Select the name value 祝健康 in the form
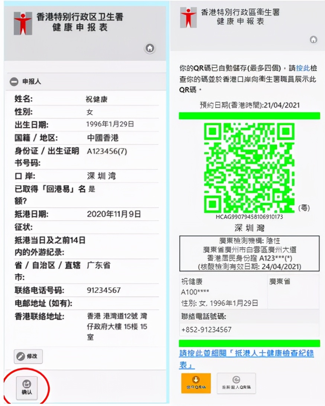The width and height of the screenshot is (325, 406). pyautogui.click(x=96, y=99)
